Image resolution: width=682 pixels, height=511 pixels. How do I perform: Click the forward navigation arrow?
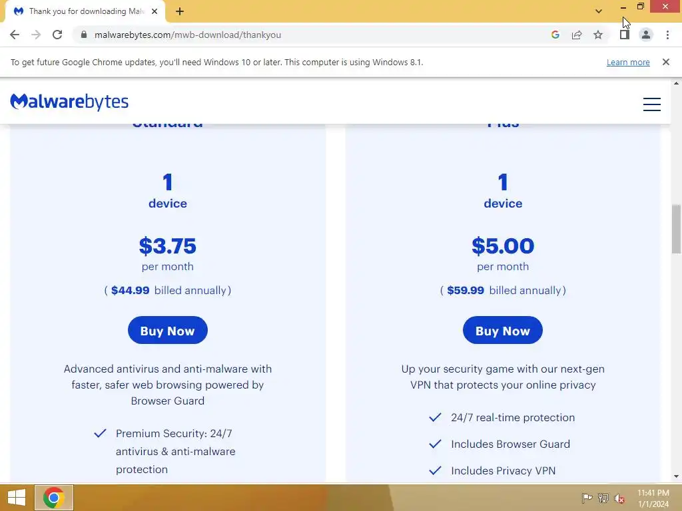click(36, 35)
